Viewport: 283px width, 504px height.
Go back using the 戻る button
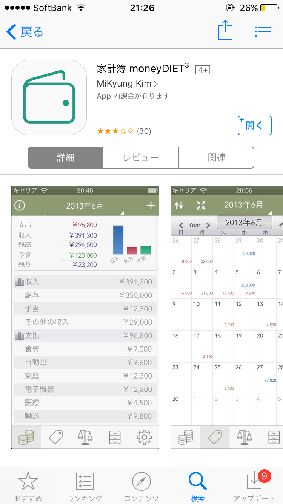click(25, 32)
